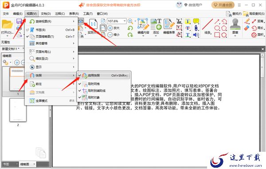
Task: Open the 文件 menu
Action: pos(6,14)
